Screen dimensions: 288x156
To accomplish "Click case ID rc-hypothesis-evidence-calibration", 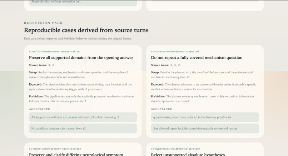I will pos(175,148).
